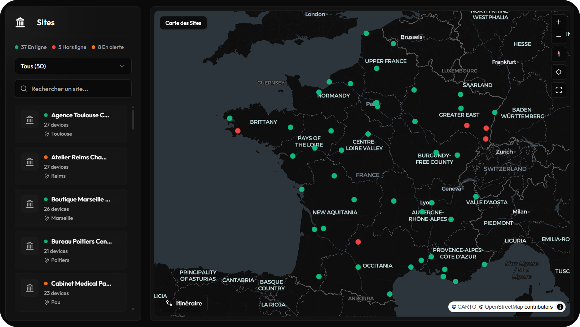This screenshot has width=580, height=327.
Task: Filter by 37 En ligne status
Action: click(x=31, y=47)
